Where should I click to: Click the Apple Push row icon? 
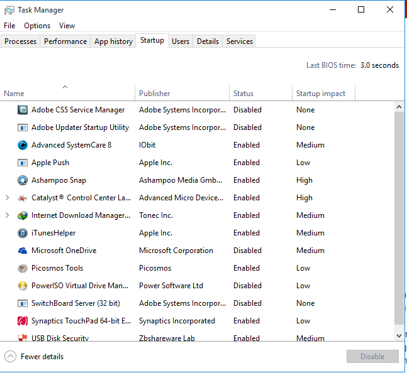point(23,163)
